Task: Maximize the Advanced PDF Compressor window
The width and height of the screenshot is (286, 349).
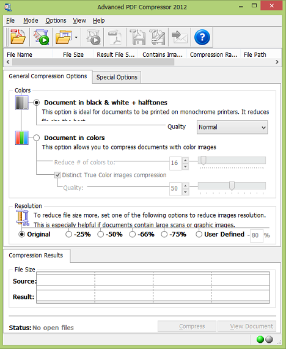Action: pos(254,6)
